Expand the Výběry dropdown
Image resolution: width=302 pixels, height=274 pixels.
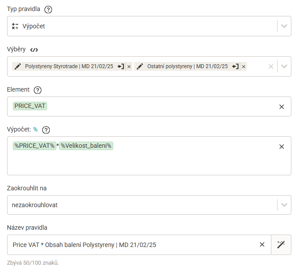click(284, 66)
